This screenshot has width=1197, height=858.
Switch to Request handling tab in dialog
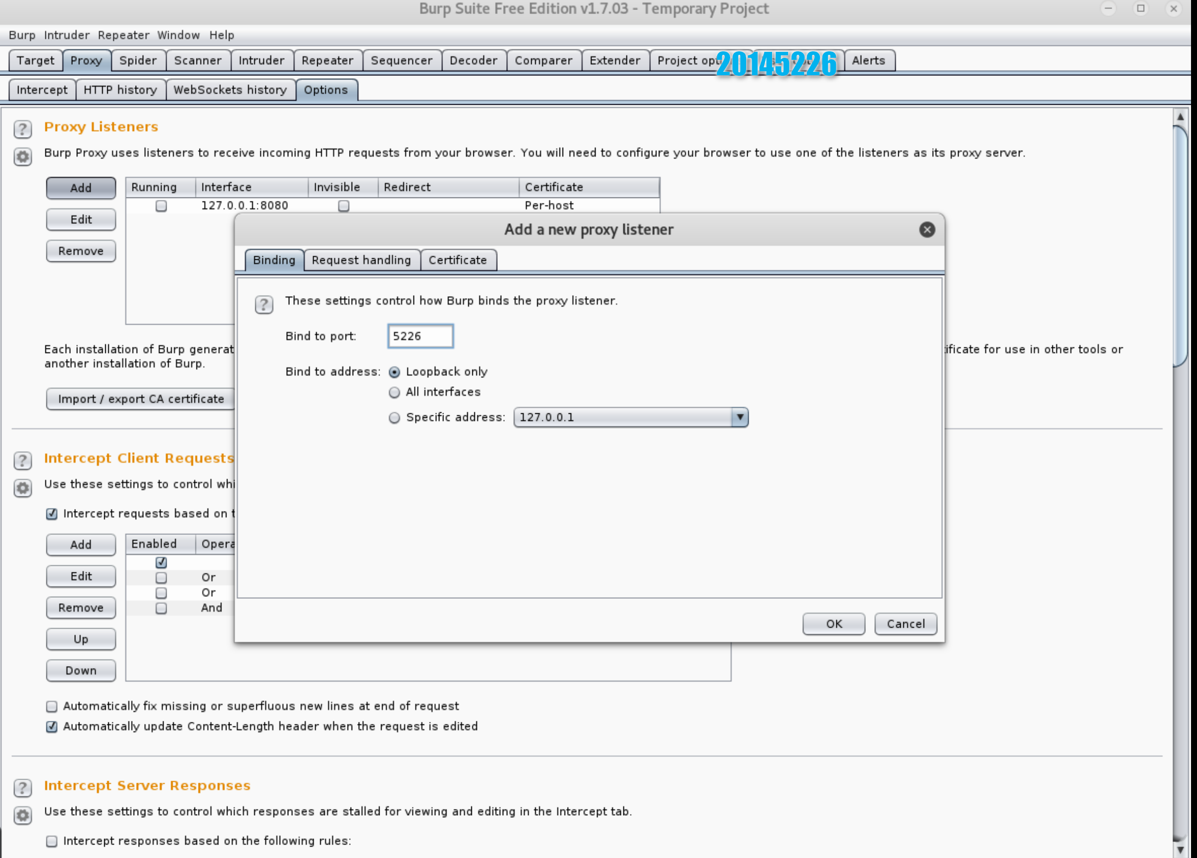click(362, 260)
